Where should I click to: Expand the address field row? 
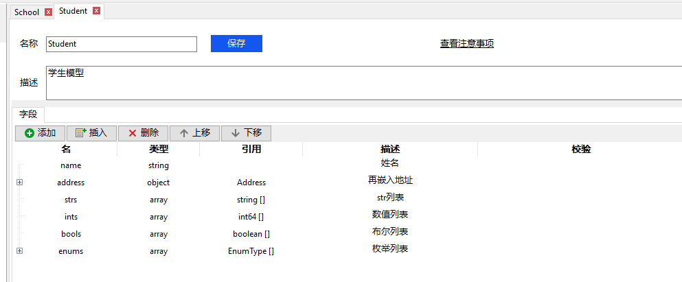tap(19, 183)
